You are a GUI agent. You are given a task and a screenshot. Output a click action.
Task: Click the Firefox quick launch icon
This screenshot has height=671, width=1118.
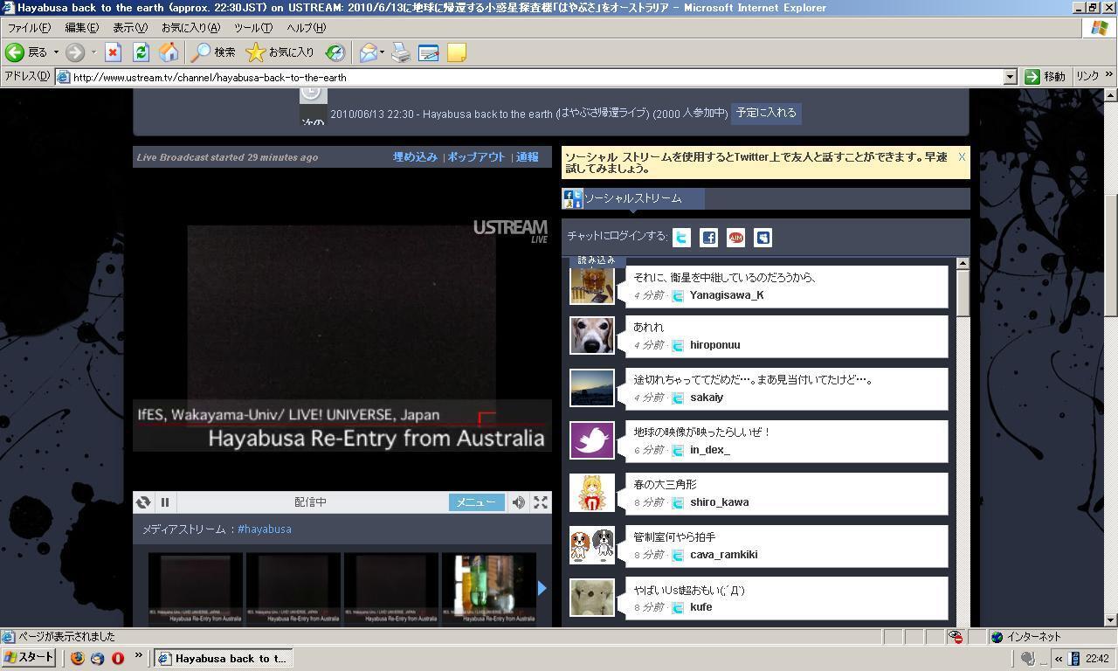point(78,658)
